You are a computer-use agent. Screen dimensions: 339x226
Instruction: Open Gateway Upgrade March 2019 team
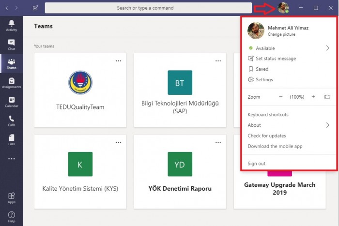point(279,189)
